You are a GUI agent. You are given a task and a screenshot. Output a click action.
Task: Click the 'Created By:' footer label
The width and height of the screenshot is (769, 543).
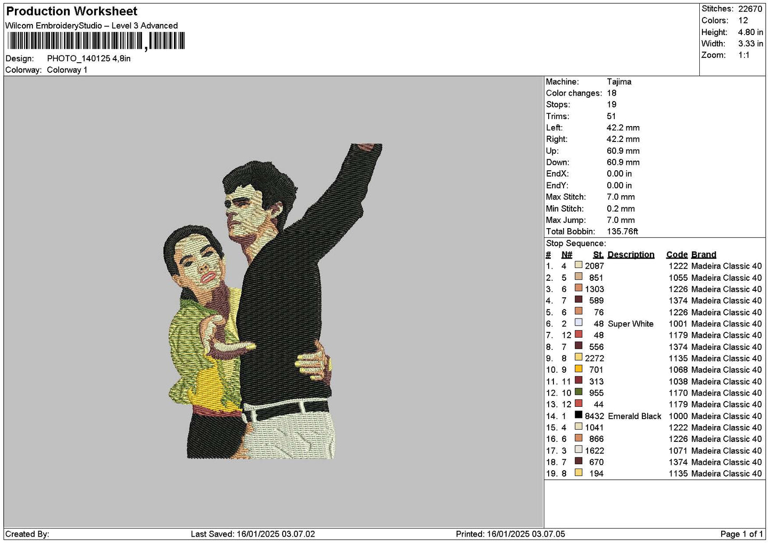tap(27, 534)
